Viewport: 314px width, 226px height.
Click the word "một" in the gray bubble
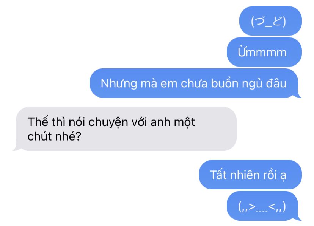[184, 122]
